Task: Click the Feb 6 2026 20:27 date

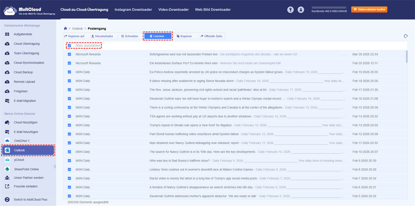Action: (x=365, y=187)
